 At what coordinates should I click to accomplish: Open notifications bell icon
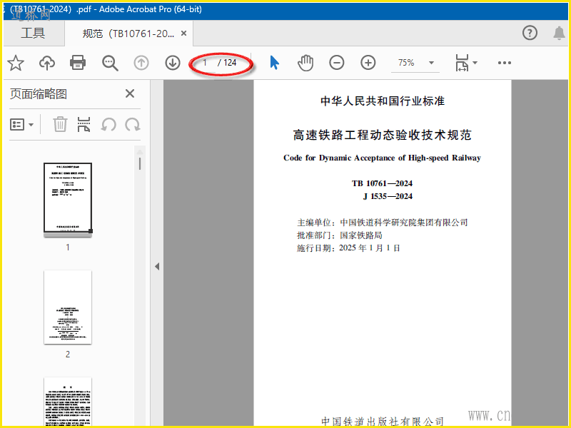pyautogui.click(x=559, y=33)
